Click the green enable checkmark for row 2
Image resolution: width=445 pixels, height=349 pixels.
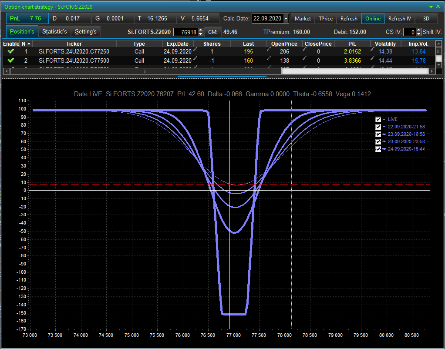pos(11,60)
